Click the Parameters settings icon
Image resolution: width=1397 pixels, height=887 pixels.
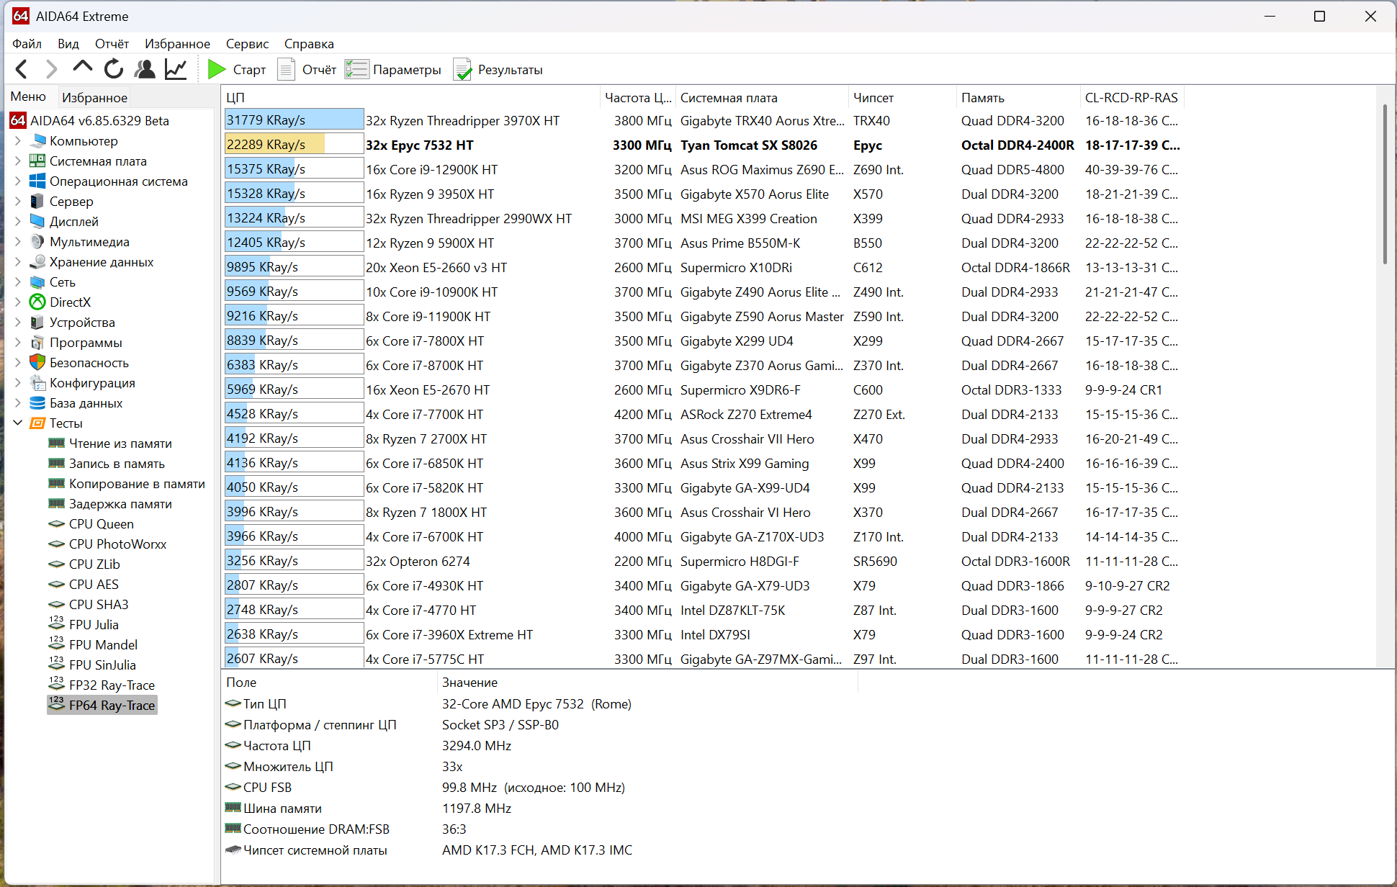[x=356, y=70]
